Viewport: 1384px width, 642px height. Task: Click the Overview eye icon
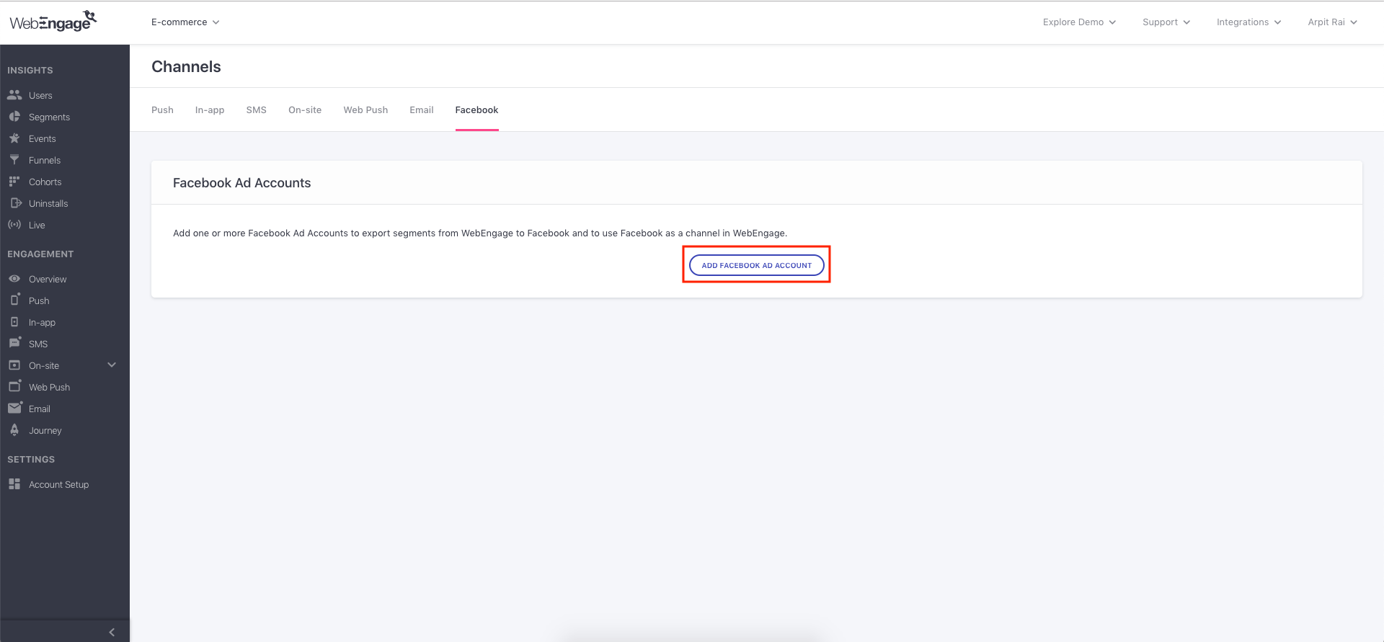pyautogui.click(x=14, y=278)
